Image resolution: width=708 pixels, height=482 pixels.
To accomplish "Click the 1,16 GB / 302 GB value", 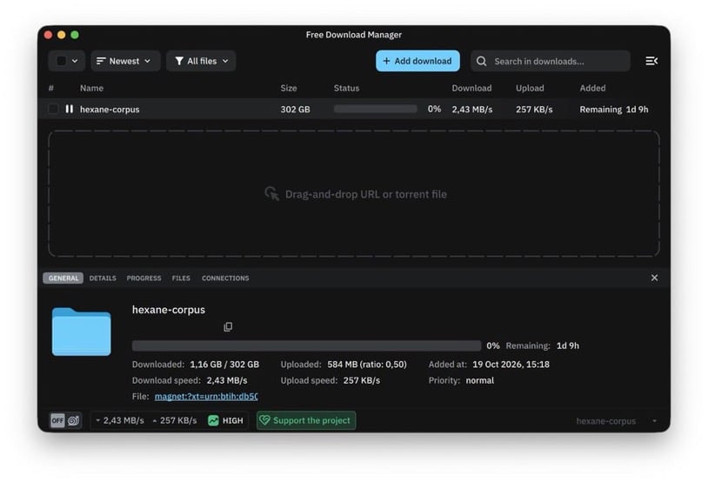I will click(224, 365).
